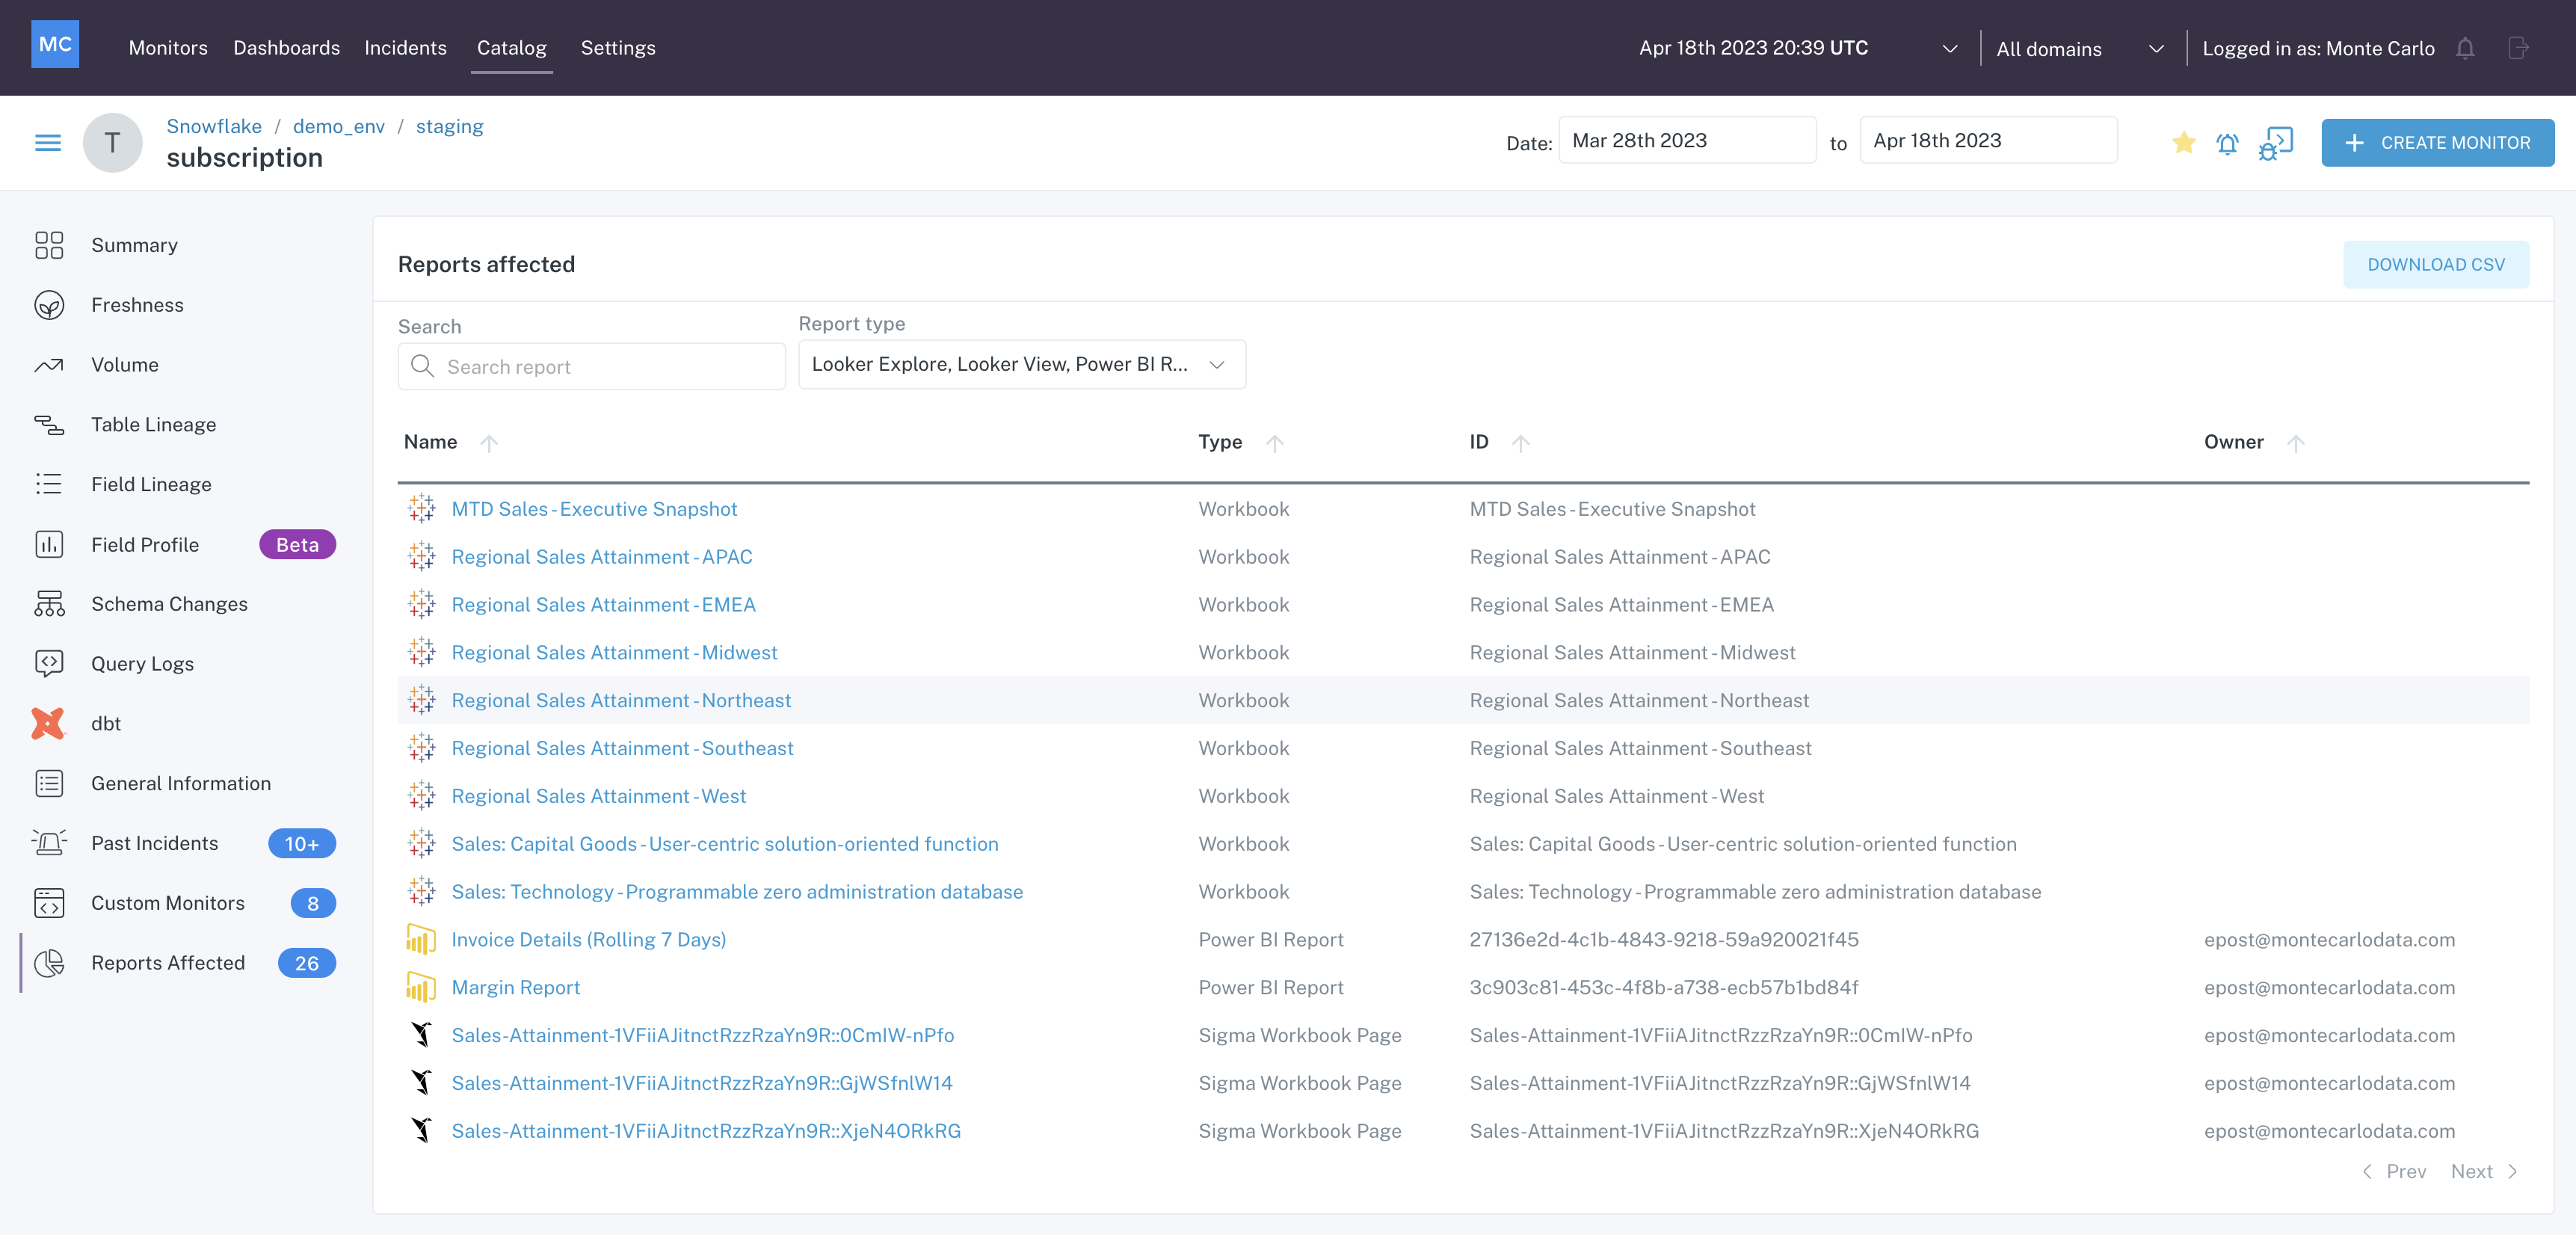Toggle the user subscription icon
The height and width of the screenshot is (1235, 2576).
click(2229, 141)
